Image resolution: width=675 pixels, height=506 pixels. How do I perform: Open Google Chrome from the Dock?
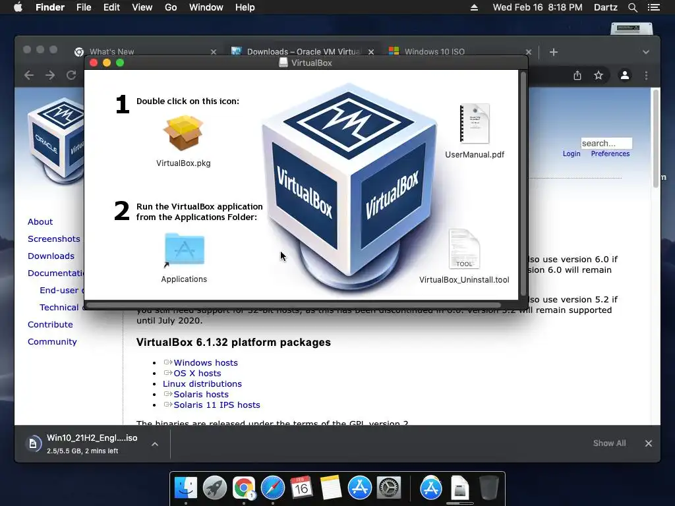pos(244,488)
